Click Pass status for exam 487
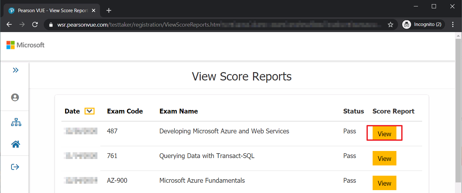Viewport: 462px width, 193px height. tap(350, 131)
